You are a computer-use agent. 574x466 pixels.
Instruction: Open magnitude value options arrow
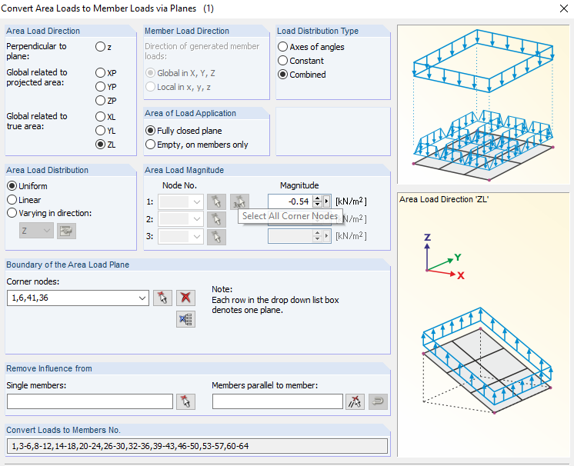coord(327,201)
